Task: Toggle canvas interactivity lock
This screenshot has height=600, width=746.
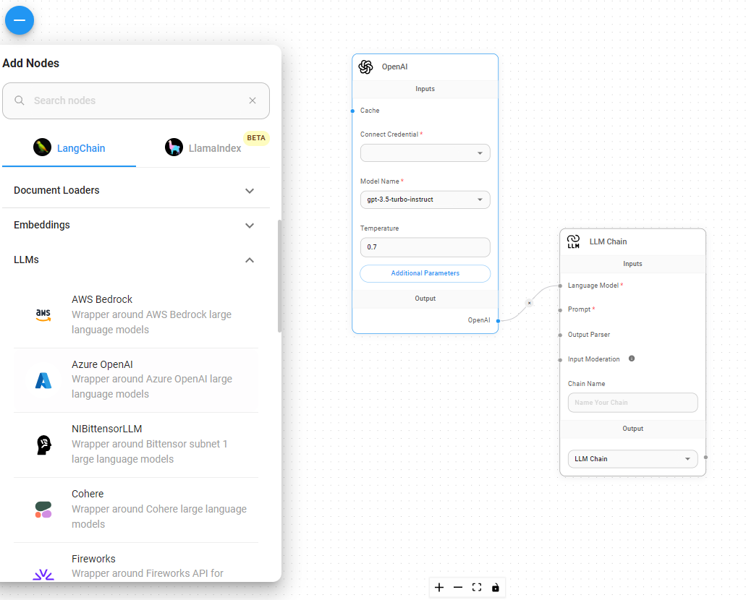Action: (495, 588)
